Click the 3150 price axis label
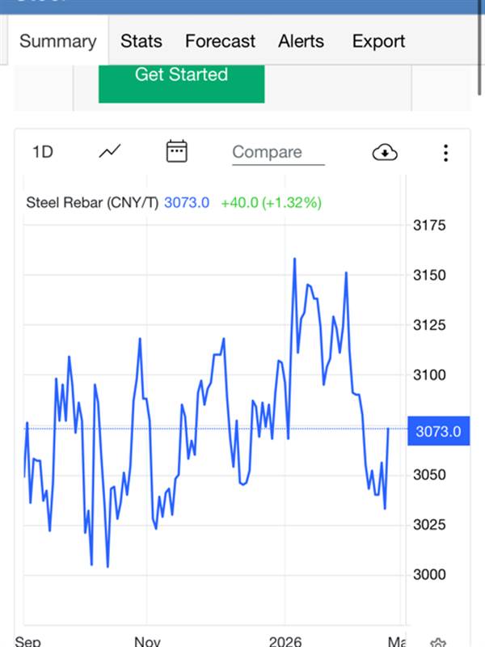 [x=430, y=276]
